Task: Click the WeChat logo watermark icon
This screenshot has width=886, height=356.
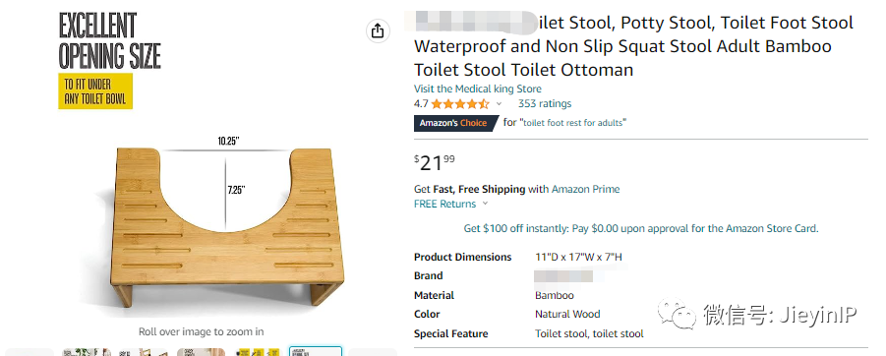Action: [677, 314]
